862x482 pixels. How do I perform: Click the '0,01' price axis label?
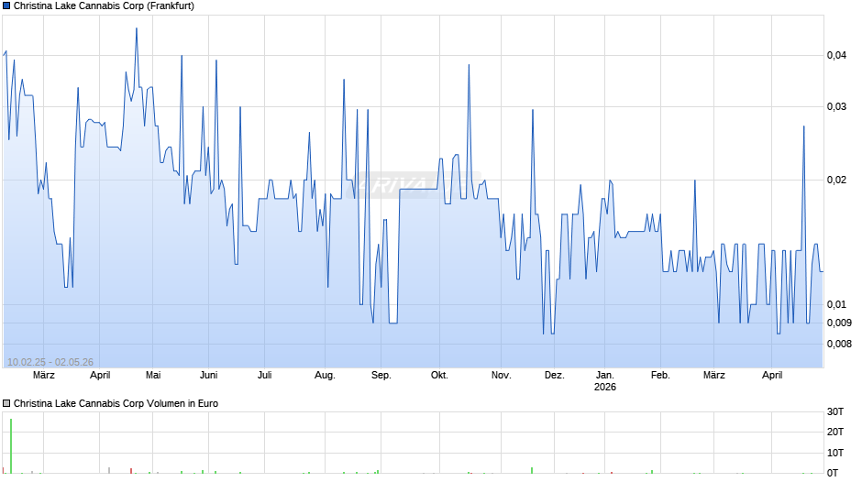(x=836, y=304)
